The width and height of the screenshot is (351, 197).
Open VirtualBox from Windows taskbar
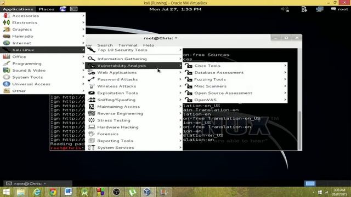148,192
